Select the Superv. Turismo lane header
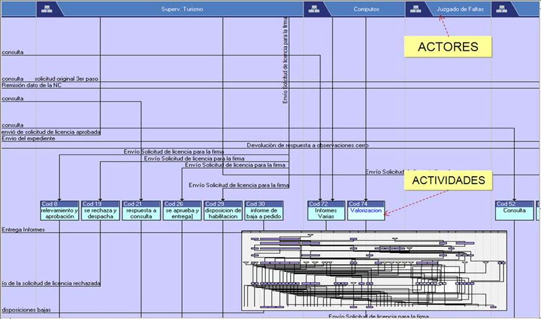 coord(182,9)
